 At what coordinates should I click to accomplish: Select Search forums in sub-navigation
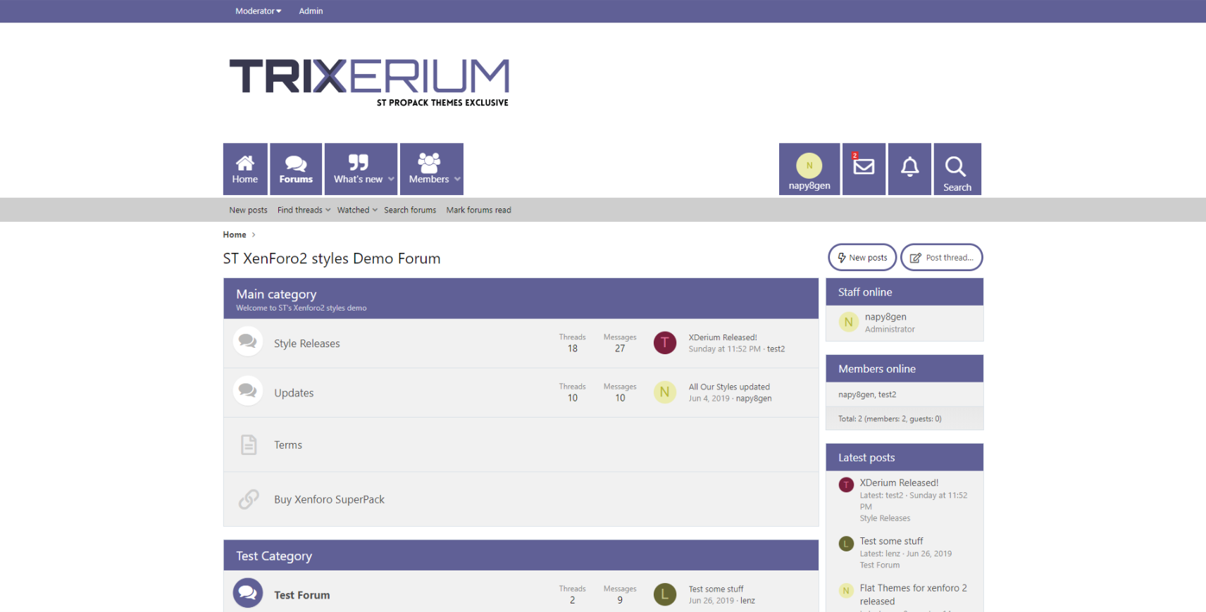click(410, 210)
